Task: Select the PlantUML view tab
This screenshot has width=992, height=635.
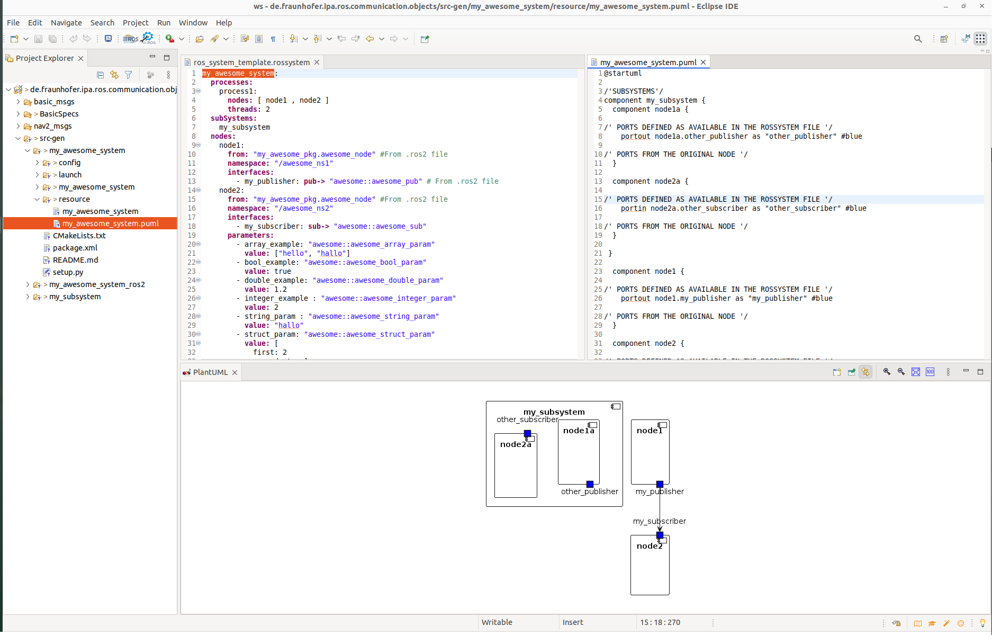Action: click(210, 372)
